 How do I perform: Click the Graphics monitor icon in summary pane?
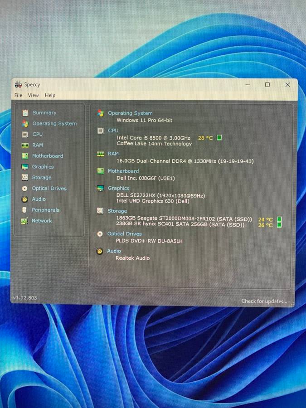click(x=100, y=188)
